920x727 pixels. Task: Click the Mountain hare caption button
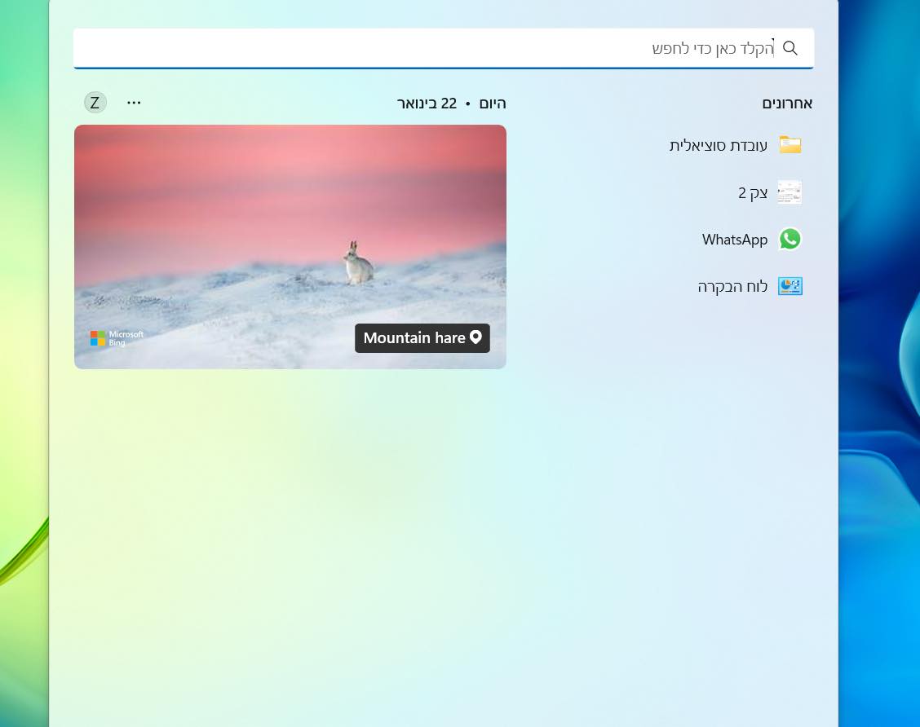click(x=414, y=338)
